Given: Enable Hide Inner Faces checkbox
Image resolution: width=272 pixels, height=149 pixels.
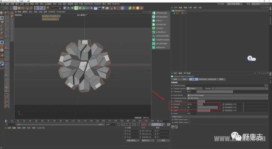Looking at the screenshot, I should pyautogui.click(x=189, y=120).
